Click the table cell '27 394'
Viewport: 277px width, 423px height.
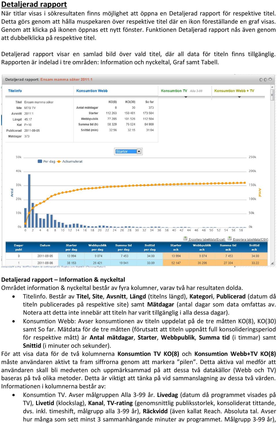pyautogui.click(x=228, y=263)
